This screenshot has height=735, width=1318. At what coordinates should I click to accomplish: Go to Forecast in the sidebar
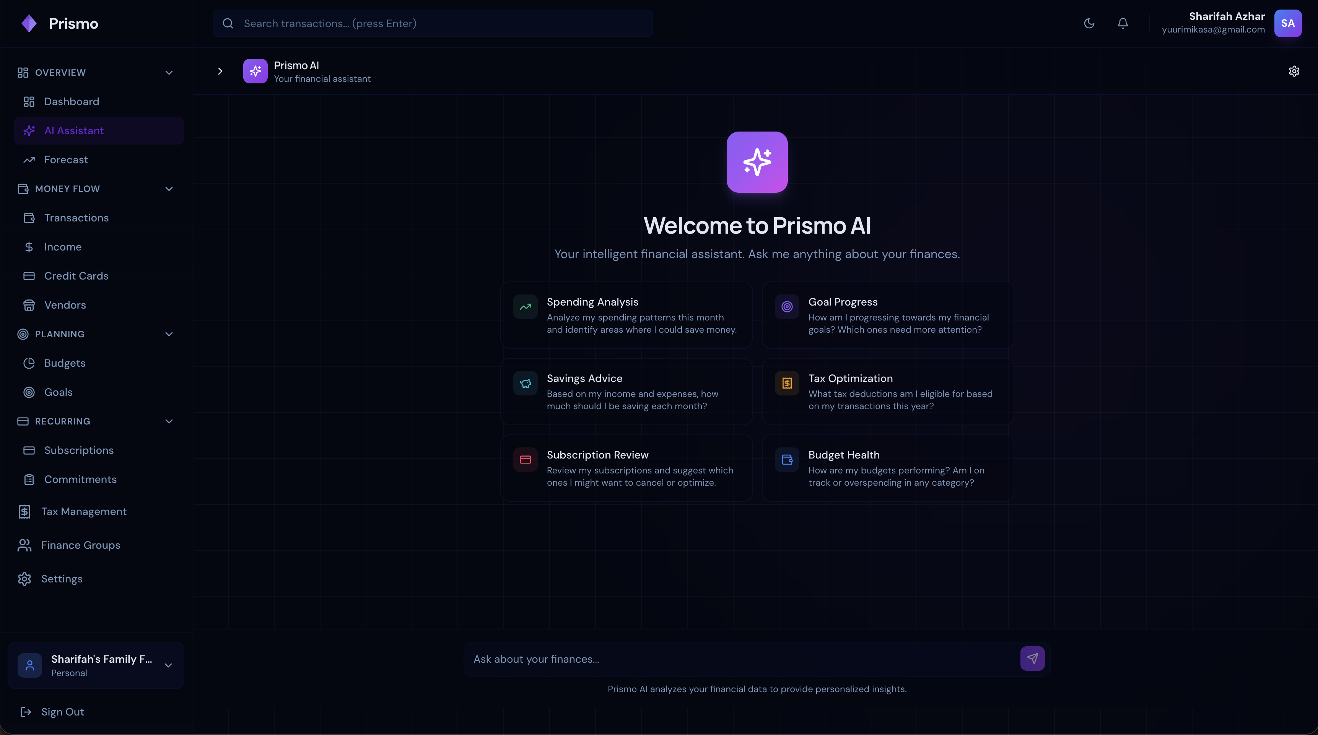point(66,159)
